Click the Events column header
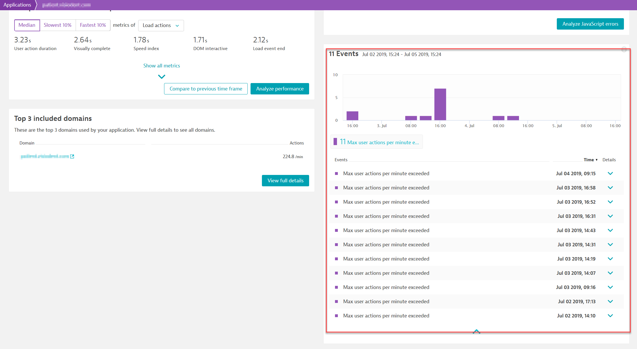Image resolution: width=637 pixels, height=349 pixels. 341,160
